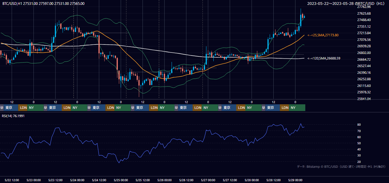Screen dimensions: 389x183
Task: Click price axis label 26527.44
Action: click(x=364, y=66)
